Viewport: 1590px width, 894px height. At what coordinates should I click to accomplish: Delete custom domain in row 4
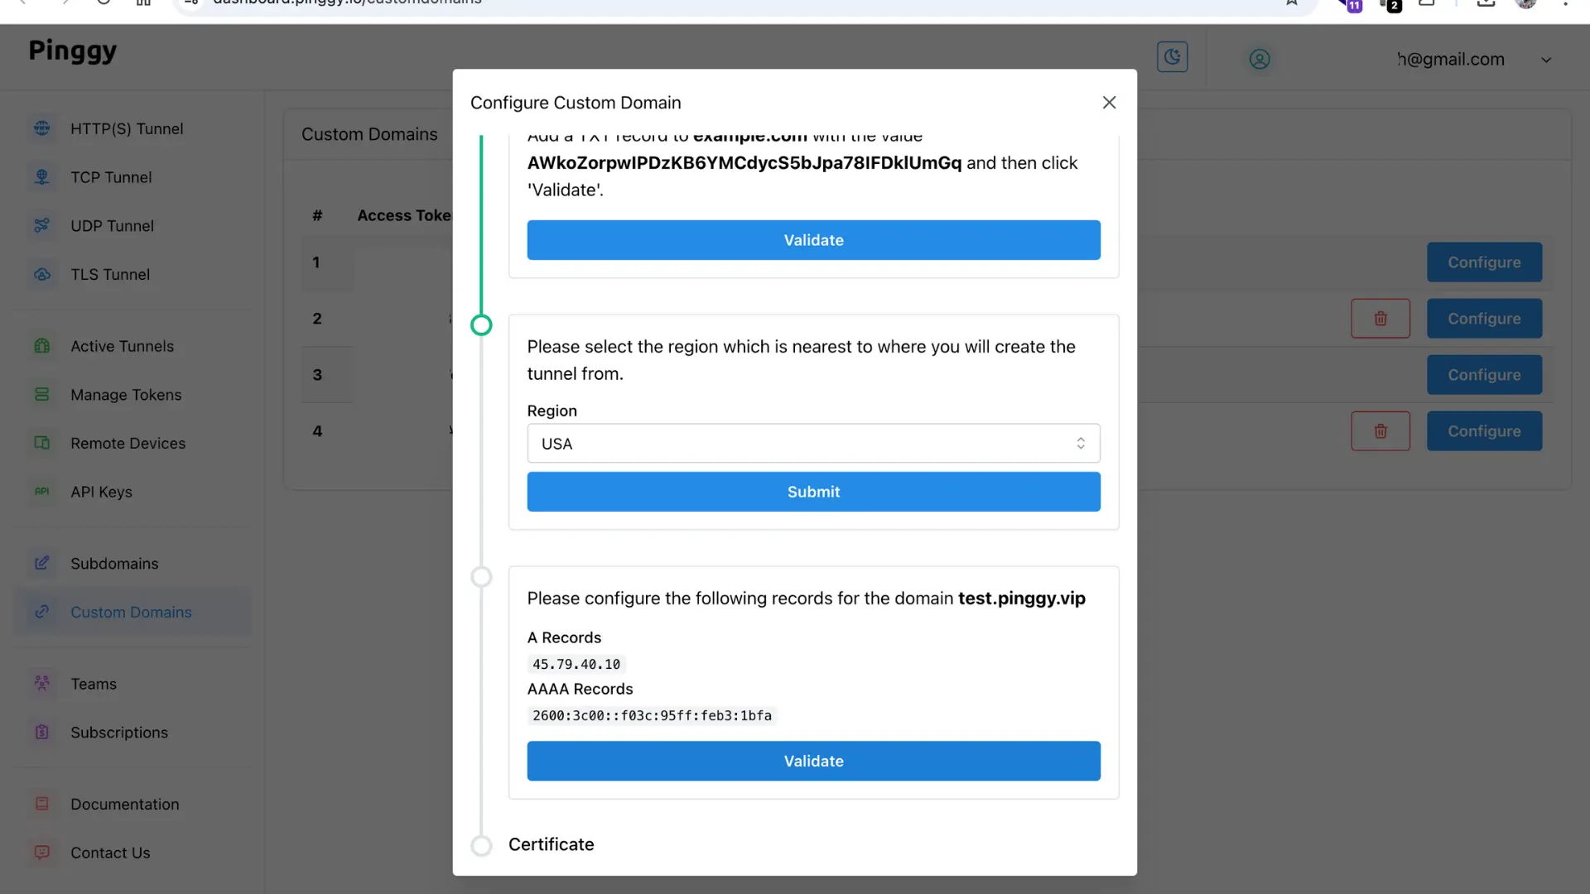point(1380,431)
